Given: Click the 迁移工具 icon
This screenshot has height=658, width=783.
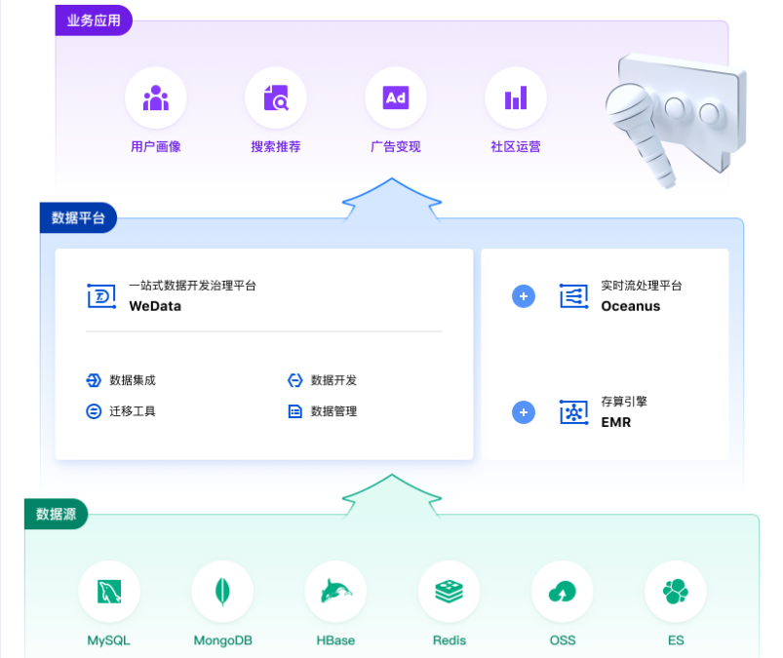Looking at the screenshot, I should pyautogui.click(x=94, y=411).
